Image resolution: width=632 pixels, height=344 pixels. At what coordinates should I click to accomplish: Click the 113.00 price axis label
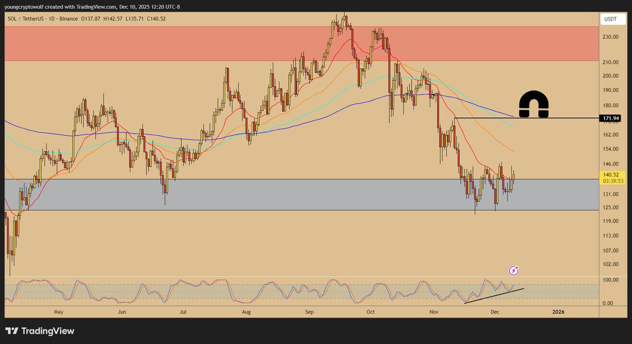pyautogui.click(x=611, y=236)
